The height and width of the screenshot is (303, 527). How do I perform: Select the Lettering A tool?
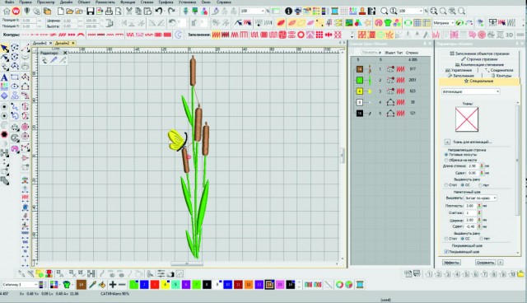4,77
